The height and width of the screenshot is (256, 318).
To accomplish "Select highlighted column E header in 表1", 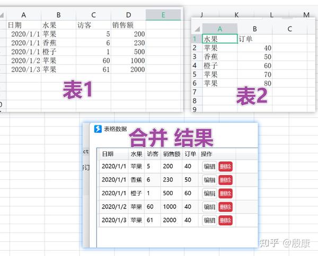I will click(x=163, y=15).
